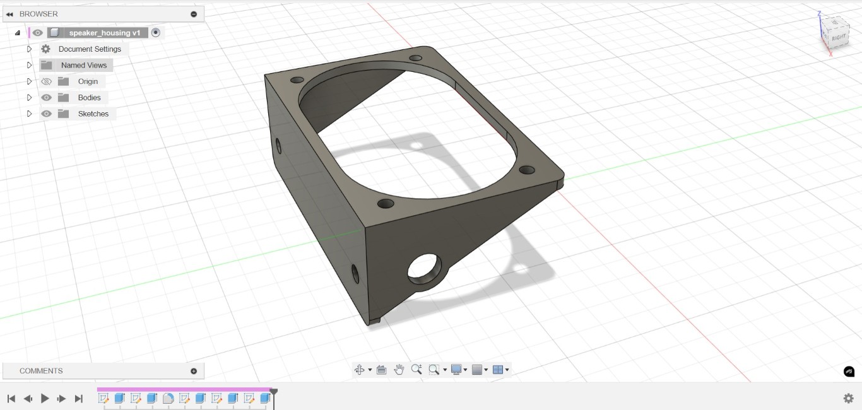Toggle visibility eye of speaker_housing v1

pos(38,33)
